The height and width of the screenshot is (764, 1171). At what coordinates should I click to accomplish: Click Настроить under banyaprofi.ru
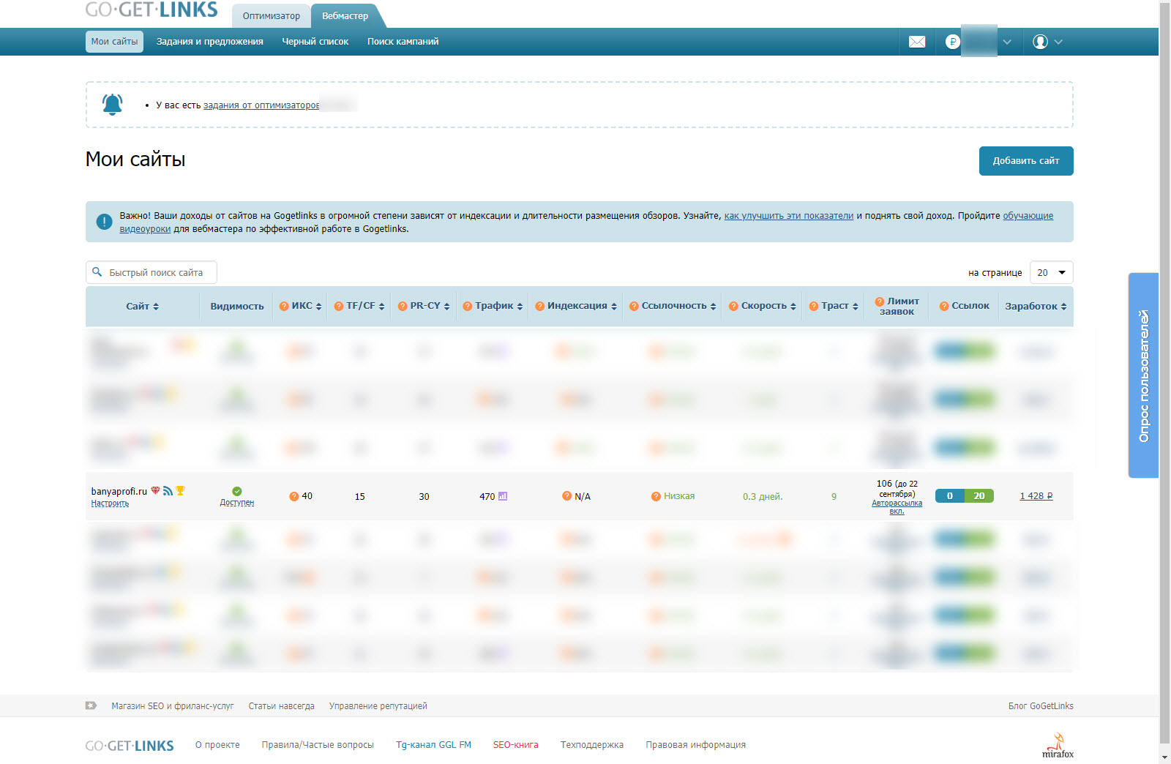[110, 503]
